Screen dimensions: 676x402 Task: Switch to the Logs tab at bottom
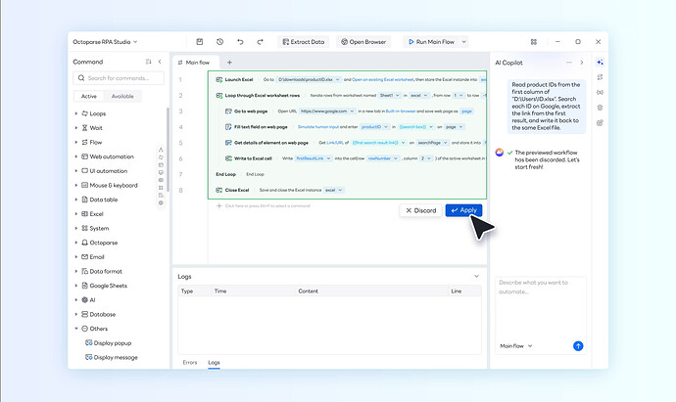[x=214, y=363]
